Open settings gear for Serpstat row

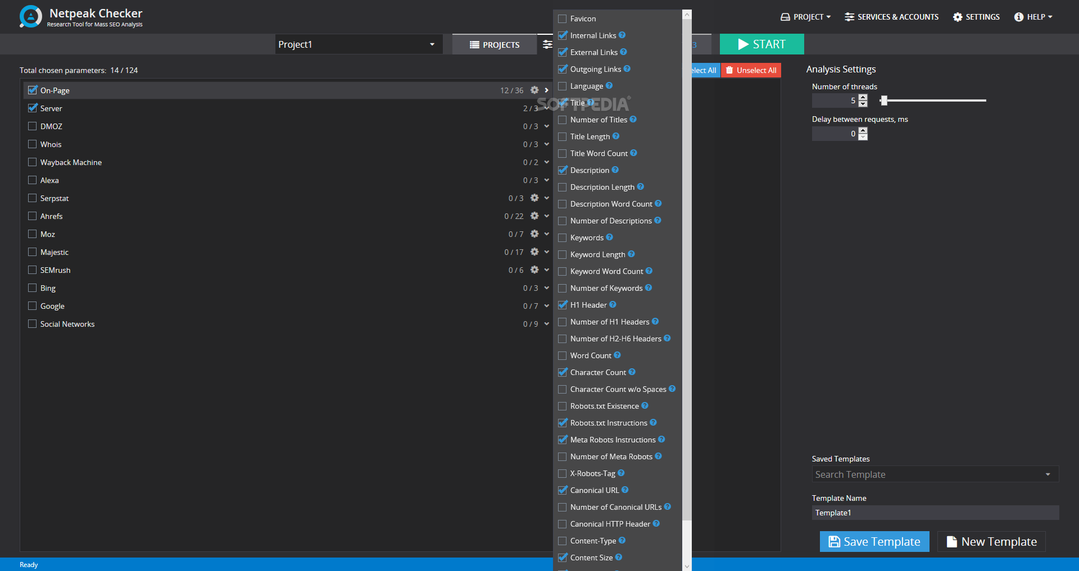coord(534,198)
